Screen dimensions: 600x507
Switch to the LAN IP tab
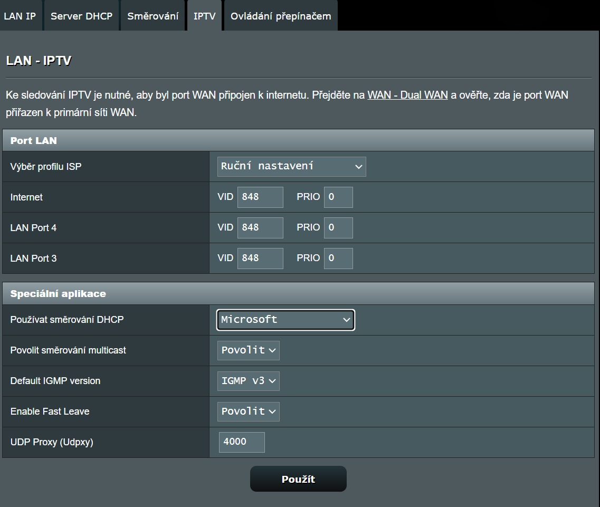20,16
